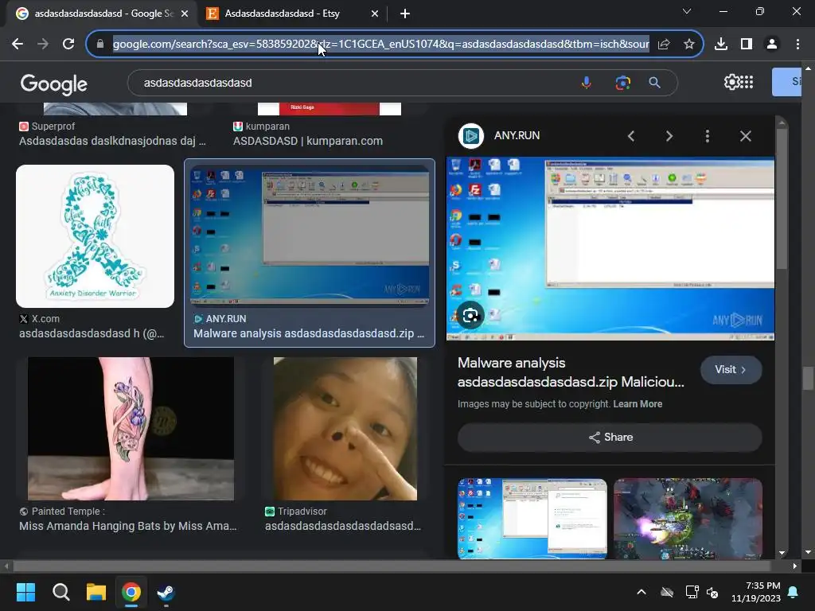Screen dimensions: 815x611
Task: Click the ANY.RUN source logo
Action: pyautogui.click(x=471, y=136)
